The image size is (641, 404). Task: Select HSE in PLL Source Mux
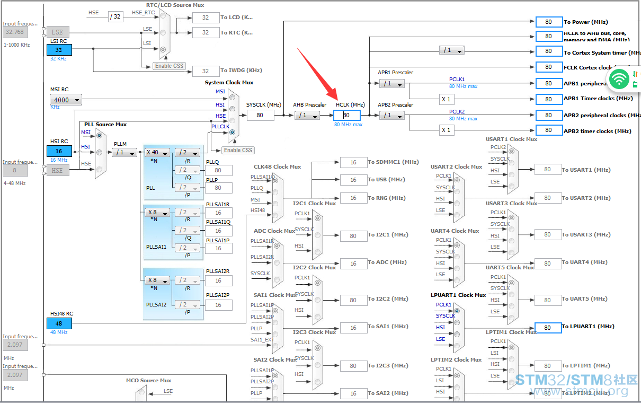point(99,169)
